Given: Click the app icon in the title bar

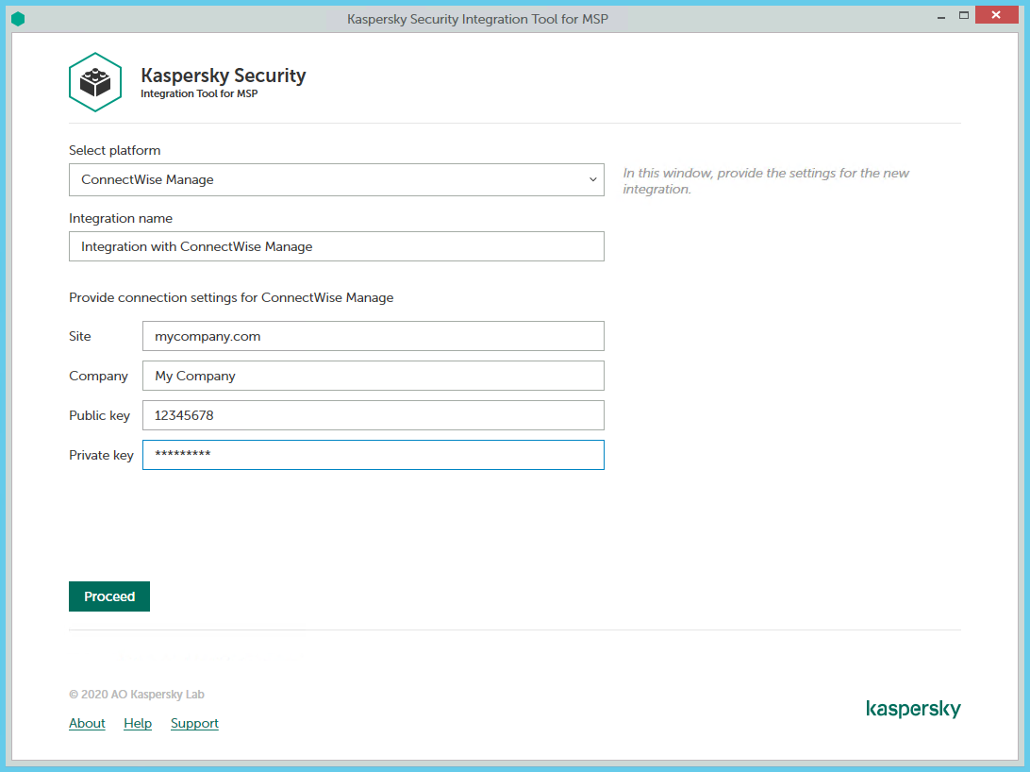Looking at the screenshot, I should tap(17, 18).
